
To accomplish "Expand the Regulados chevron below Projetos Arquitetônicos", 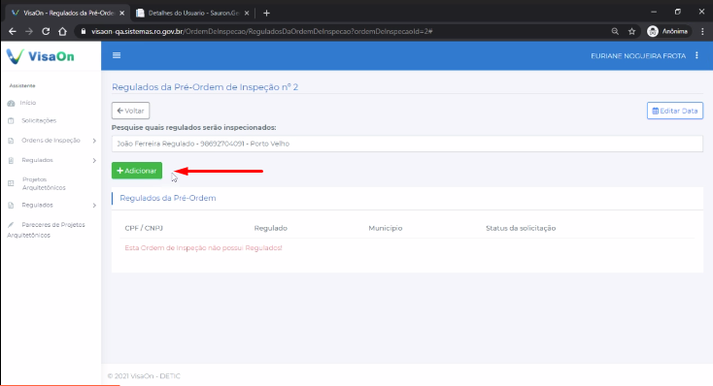I will point(94,206).
